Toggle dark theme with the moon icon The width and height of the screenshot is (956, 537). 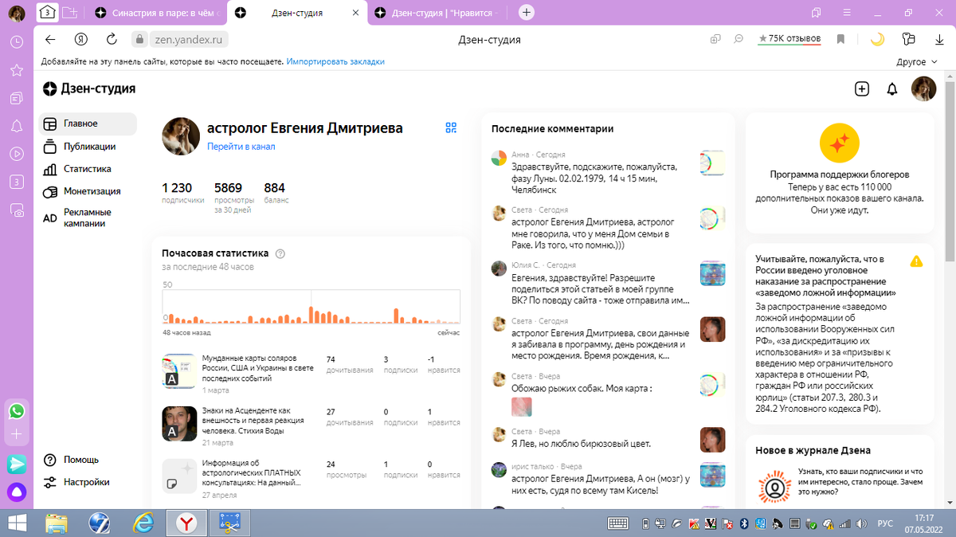pos(878,37)
